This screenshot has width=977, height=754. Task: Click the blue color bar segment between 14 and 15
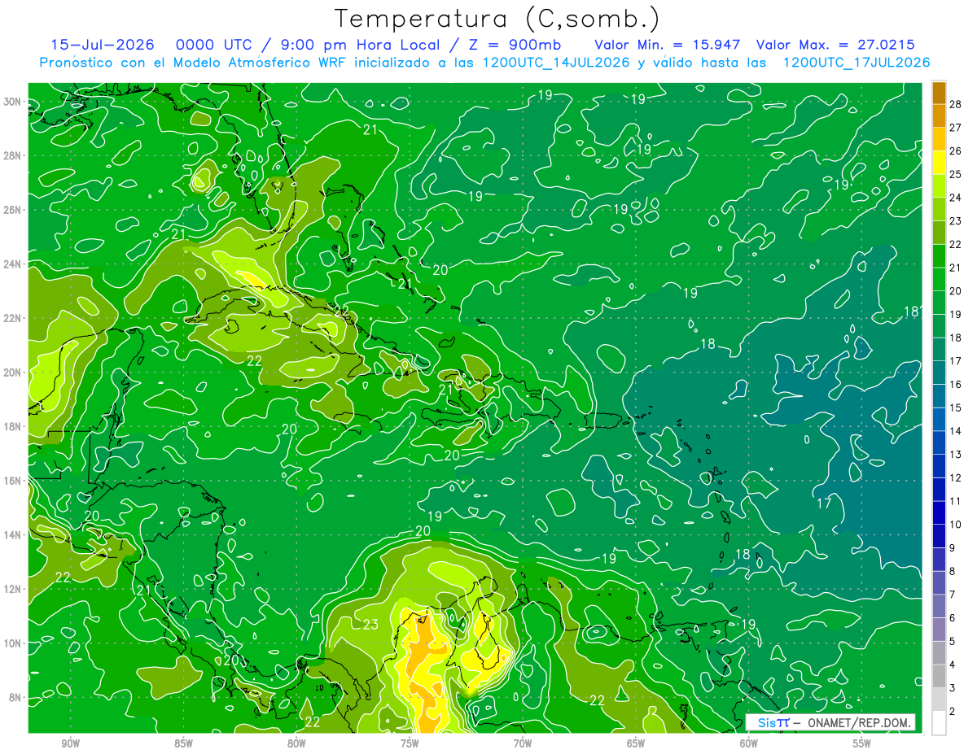[x=939, y=420]
